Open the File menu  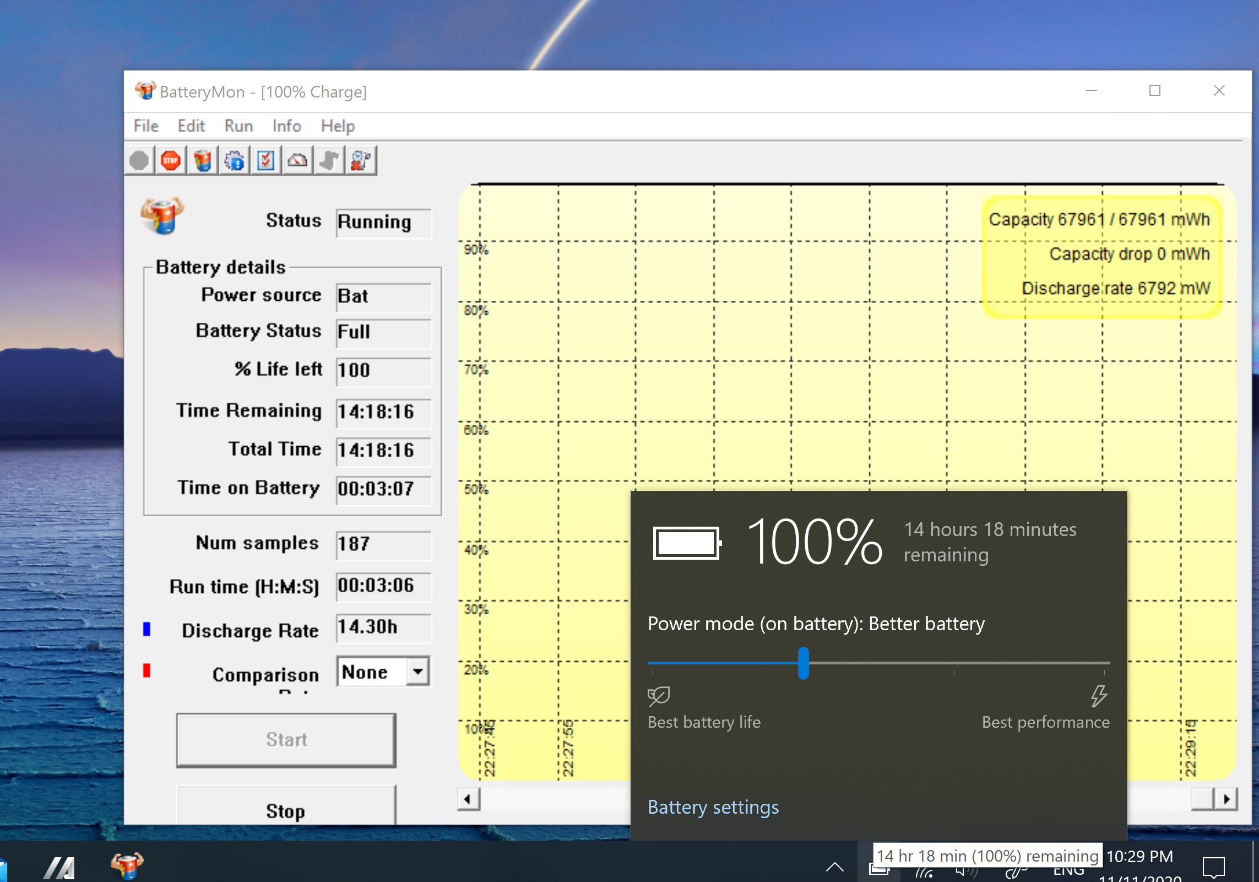(x=146, y=126)
